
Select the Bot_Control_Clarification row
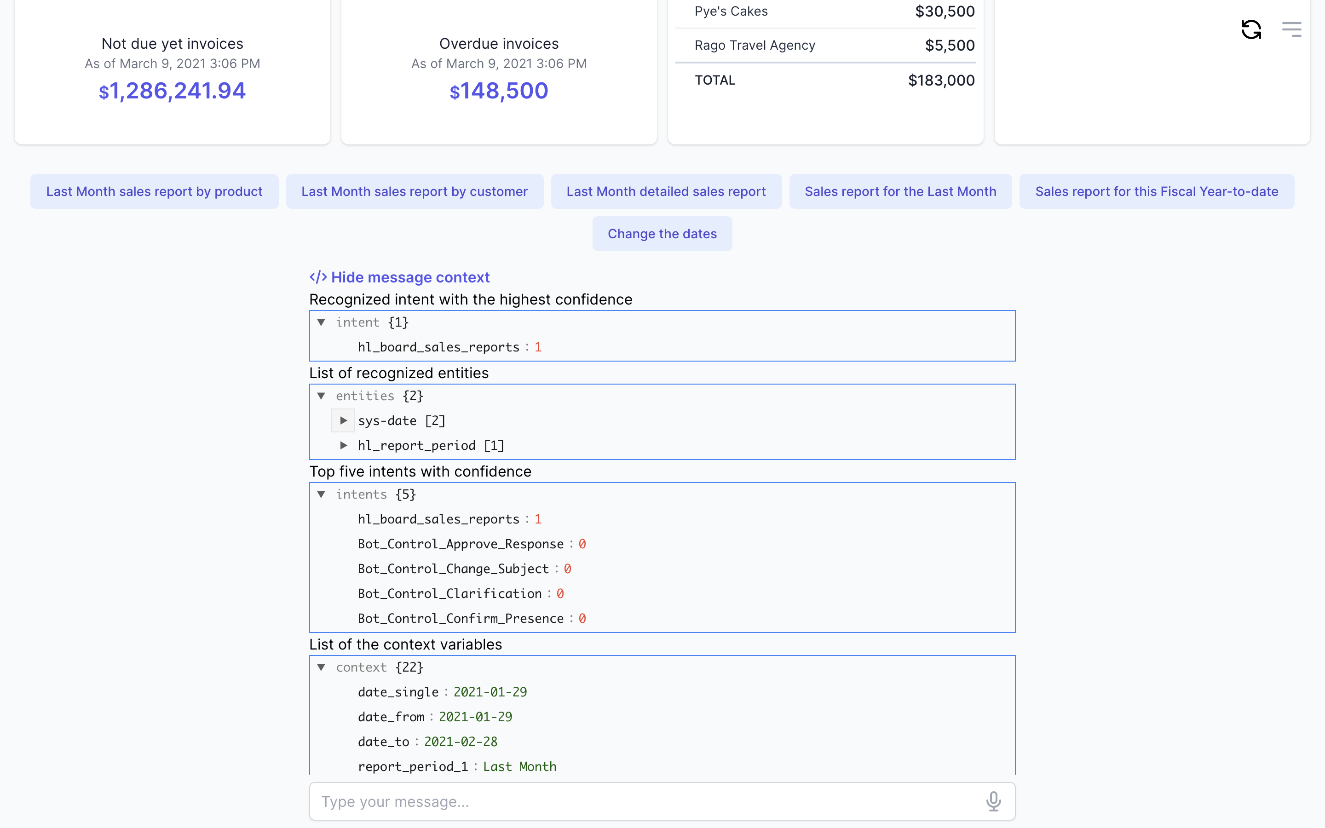[461, 593]
